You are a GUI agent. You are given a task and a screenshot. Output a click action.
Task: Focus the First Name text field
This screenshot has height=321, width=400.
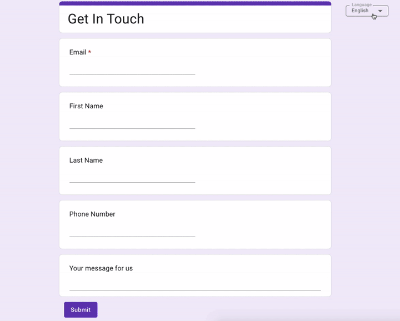[x=132, y=123]
